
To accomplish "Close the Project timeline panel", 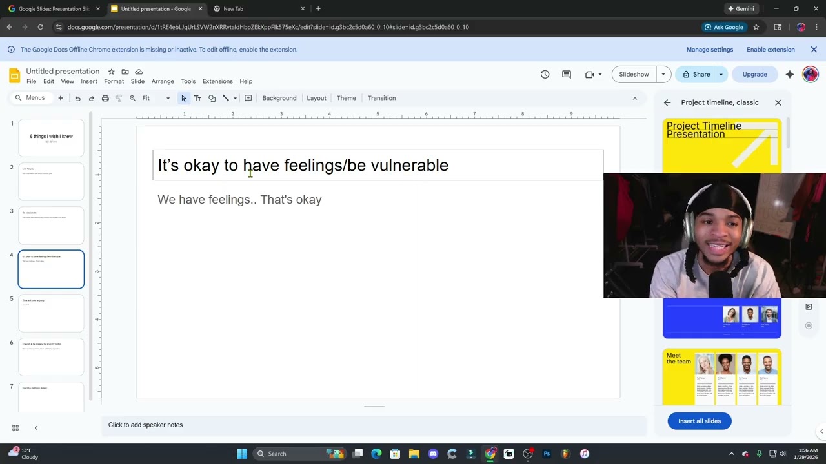I will tap(778, 102).
